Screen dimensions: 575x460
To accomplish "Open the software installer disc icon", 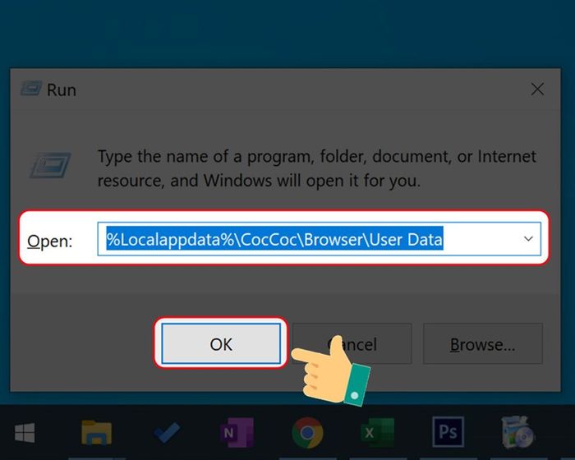I will pyautogui.click(x=517, y=433).
